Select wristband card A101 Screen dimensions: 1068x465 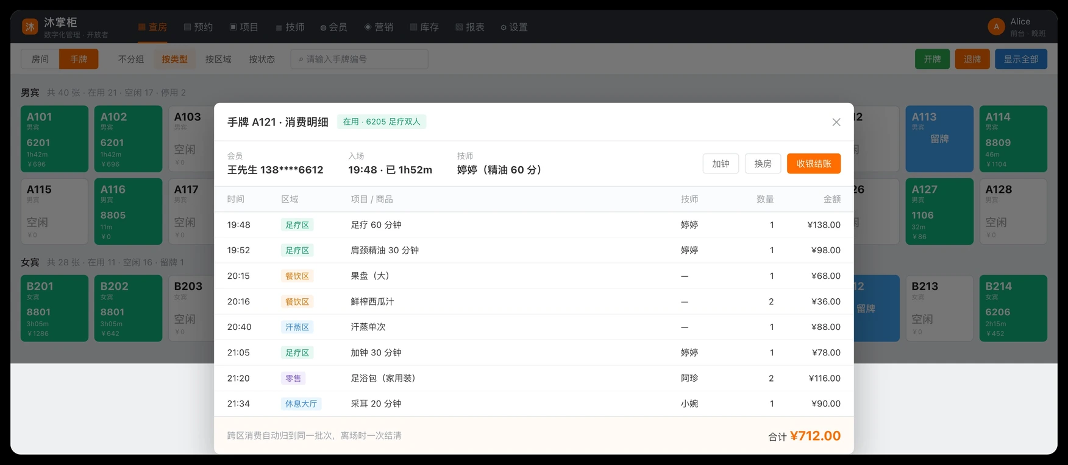[54, 139]
